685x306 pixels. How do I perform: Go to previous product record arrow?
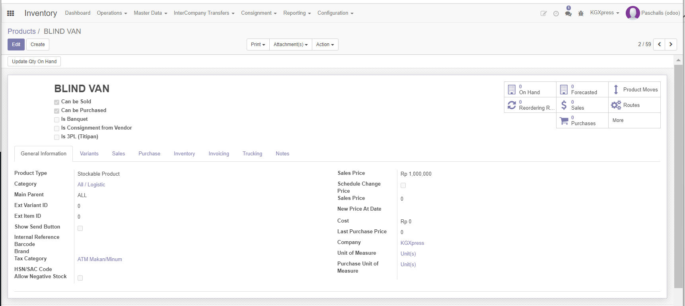[659, 45]
